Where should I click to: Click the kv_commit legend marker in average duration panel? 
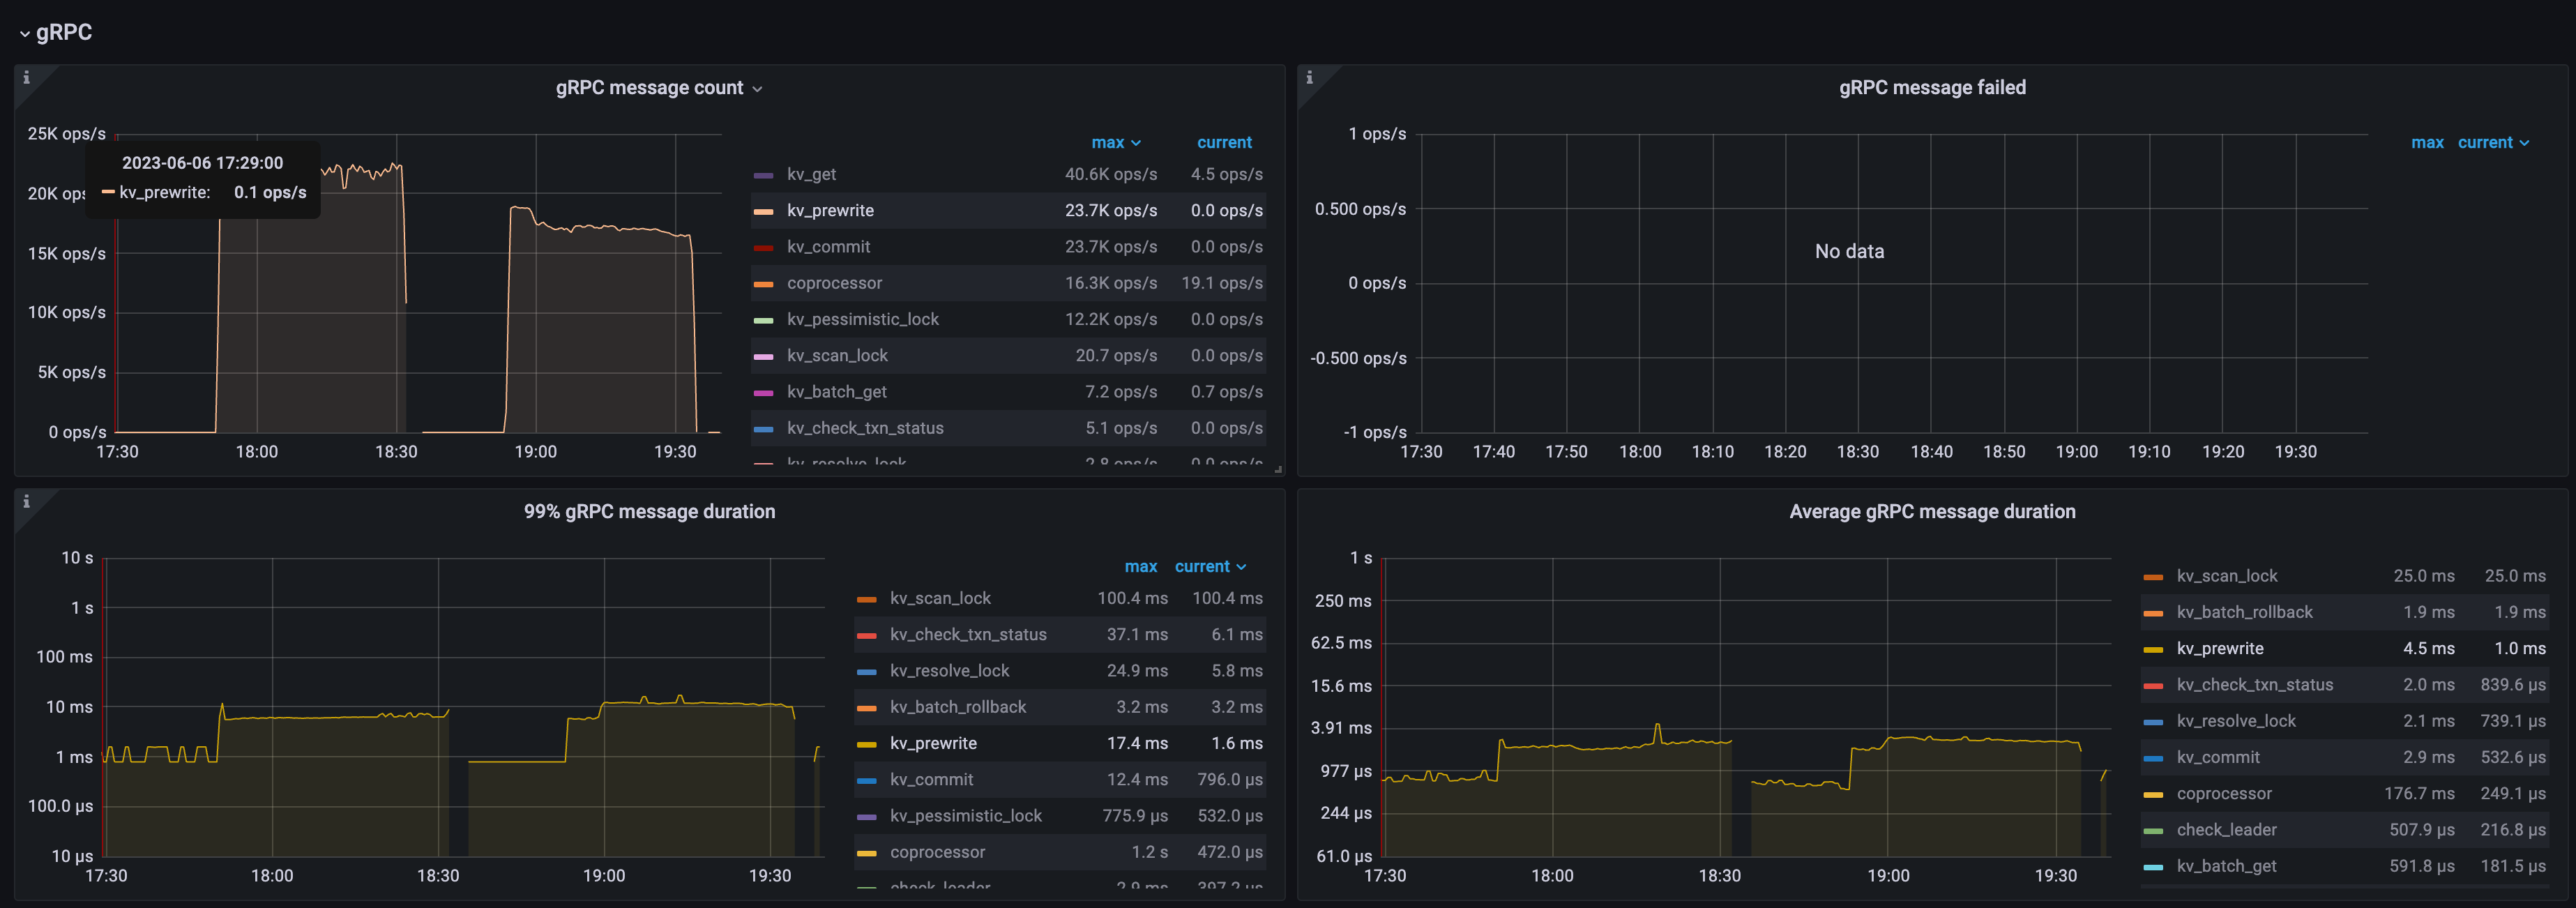point(2154,757)
